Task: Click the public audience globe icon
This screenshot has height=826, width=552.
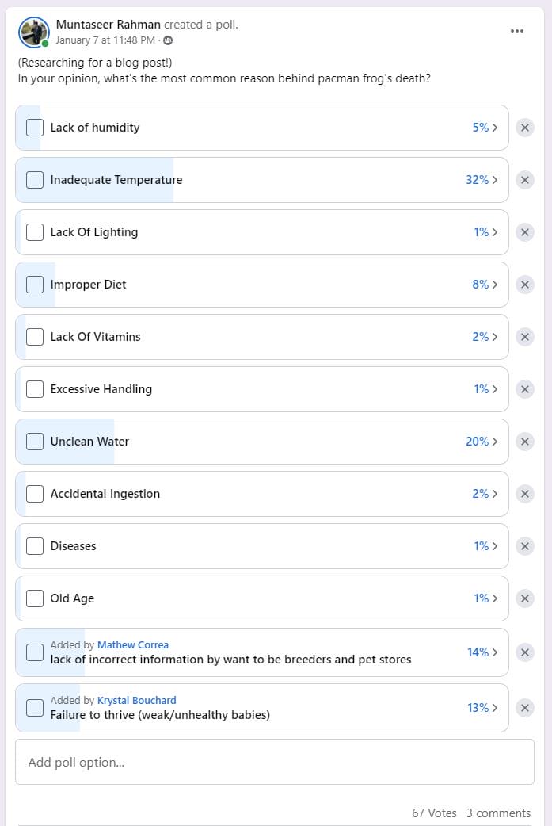Action: [x=168, y=40]
